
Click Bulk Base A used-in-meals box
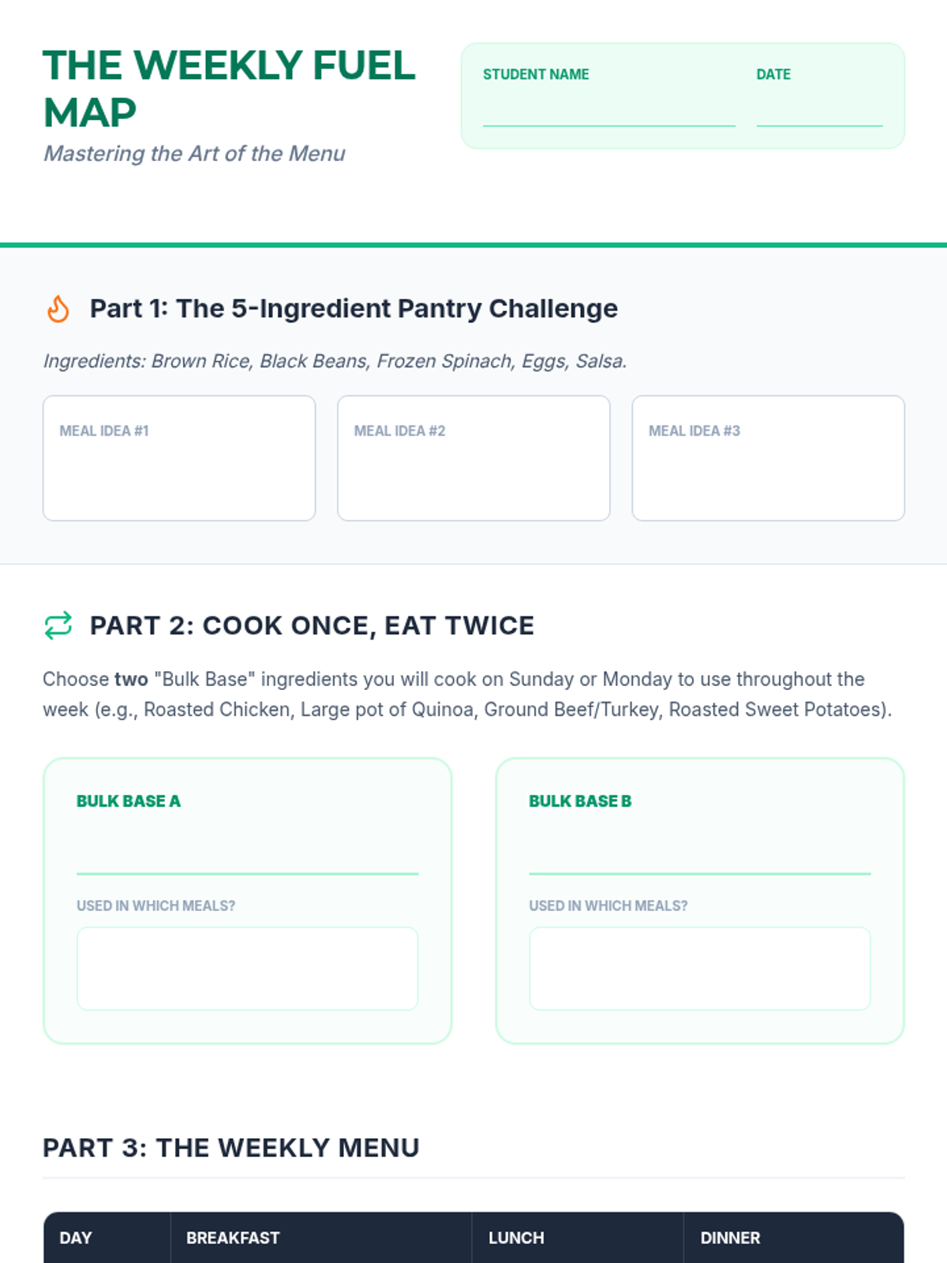coord(247,969)
